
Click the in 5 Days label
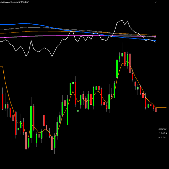coord(162,137)
